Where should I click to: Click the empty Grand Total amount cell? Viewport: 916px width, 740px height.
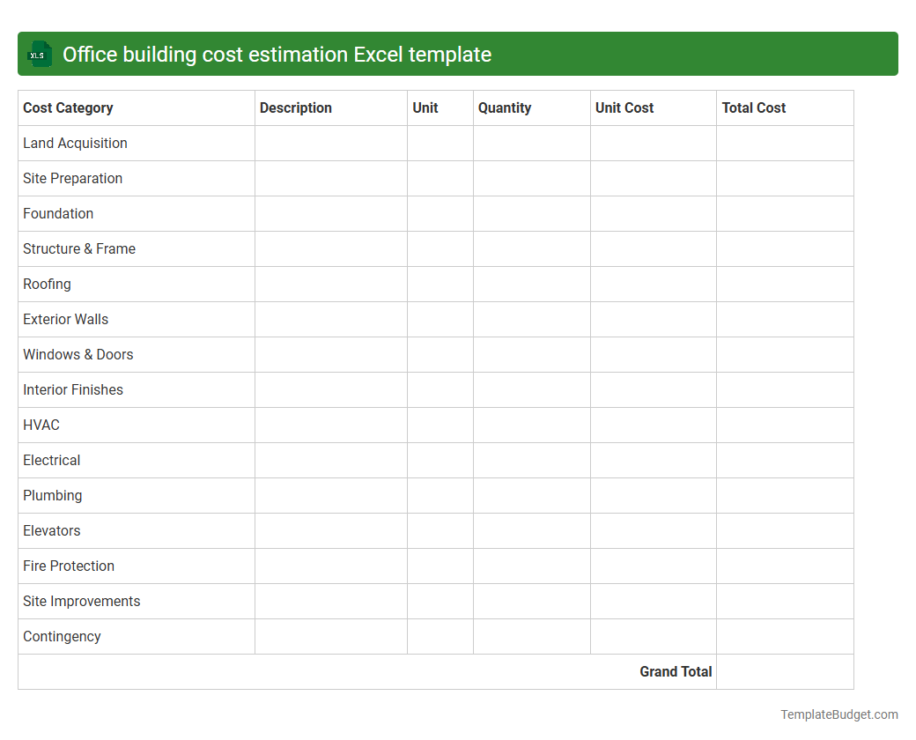click(784, 671)
